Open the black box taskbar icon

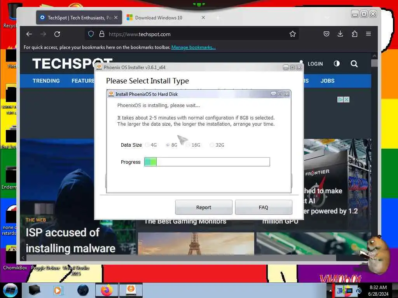(34, 290)
